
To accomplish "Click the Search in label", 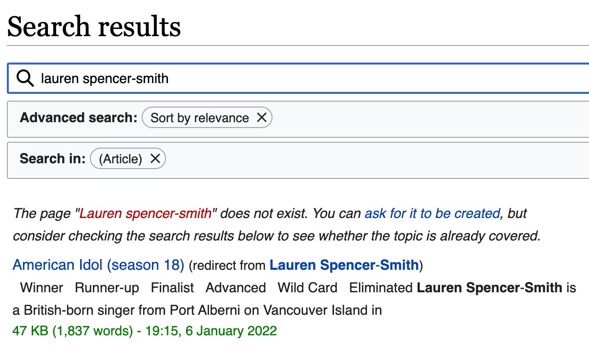I will pos(53,159).
